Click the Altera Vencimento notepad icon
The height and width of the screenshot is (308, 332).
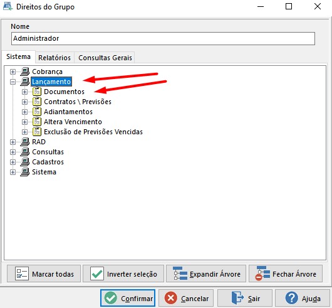coord(37,122)
